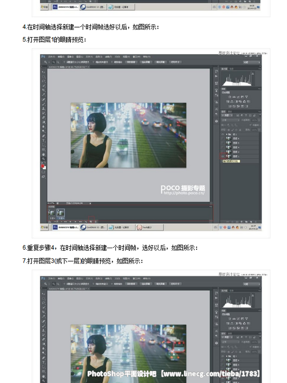Image resolution: width=287 pixels, height=383 pixels.
Task: Open Actions panel icon in step-5 screenshot
Action: [x=217, y=76]
